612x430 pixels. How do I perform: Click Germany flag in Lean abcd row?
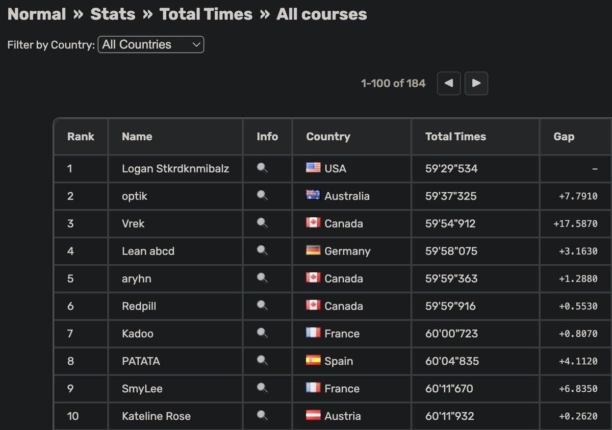[x=313, y=250]
